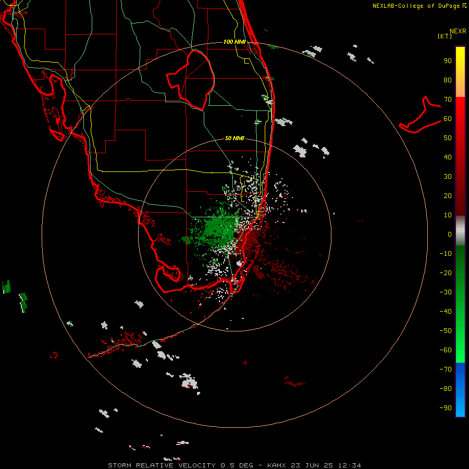Click the 80 value on velocity scale
The width and height of the screenshot is (469, 469).
[x=448, y=80]
